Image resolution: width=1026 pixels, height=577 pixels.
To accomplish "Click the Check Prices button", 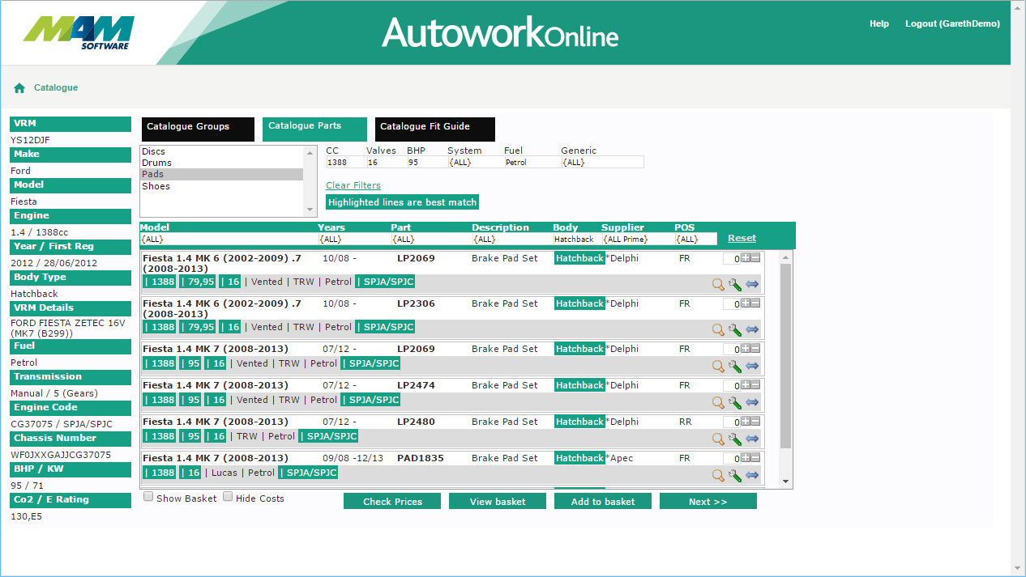I will (x=392, y=502).
